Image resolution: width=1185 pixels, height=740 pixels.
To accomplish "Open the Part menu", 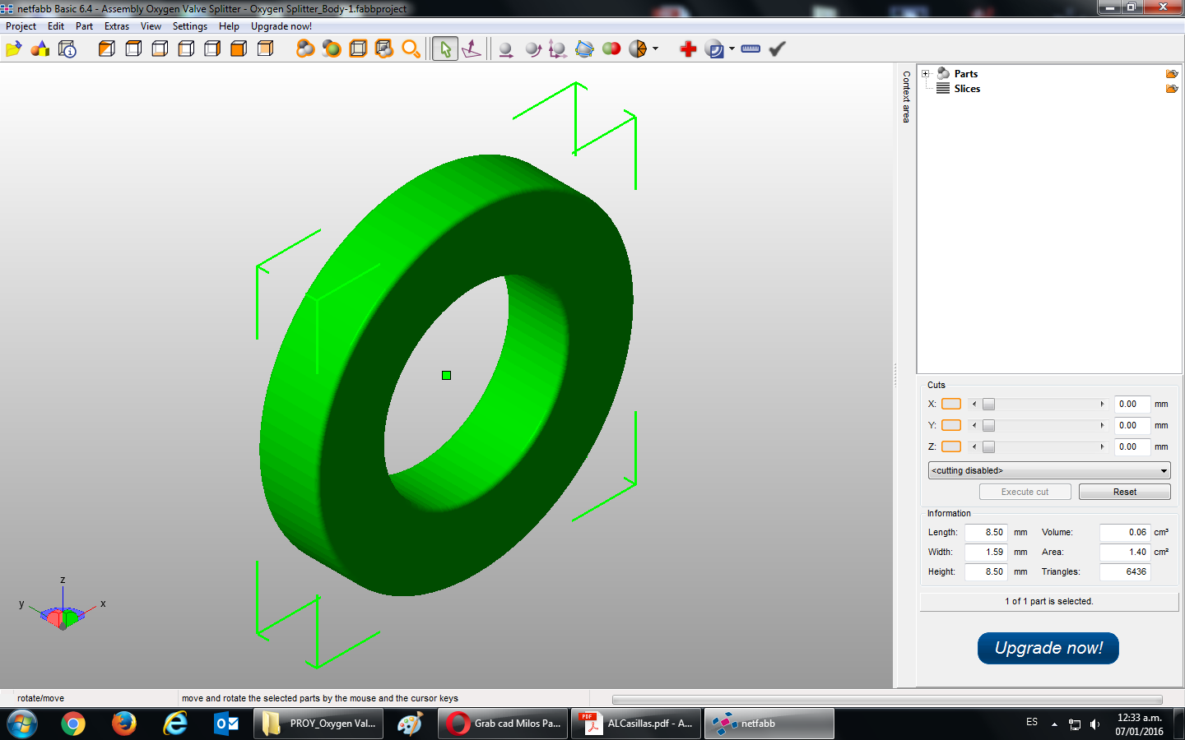I will pyautogui.click(x=84, y=26).
